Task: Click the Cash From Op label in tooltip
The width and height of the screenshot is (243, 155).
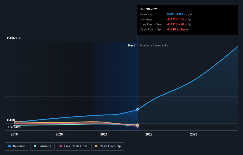Action: (x=150, y=29)
